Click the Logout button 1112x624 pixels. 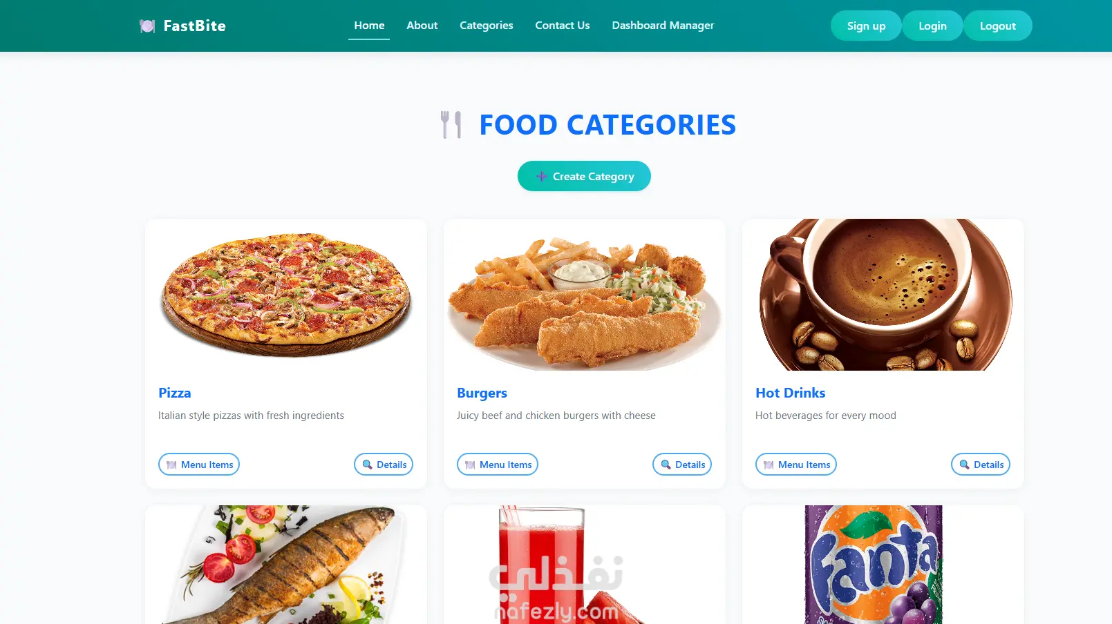[x=998, y=26]
